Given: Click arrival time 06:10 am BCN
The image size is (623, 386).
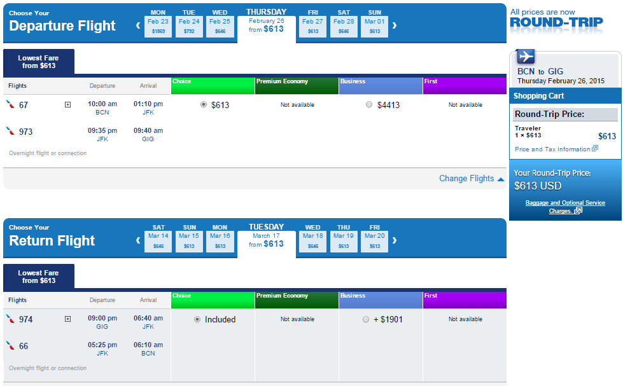Looking at the screenshot, I should click(x=148, y=348).
